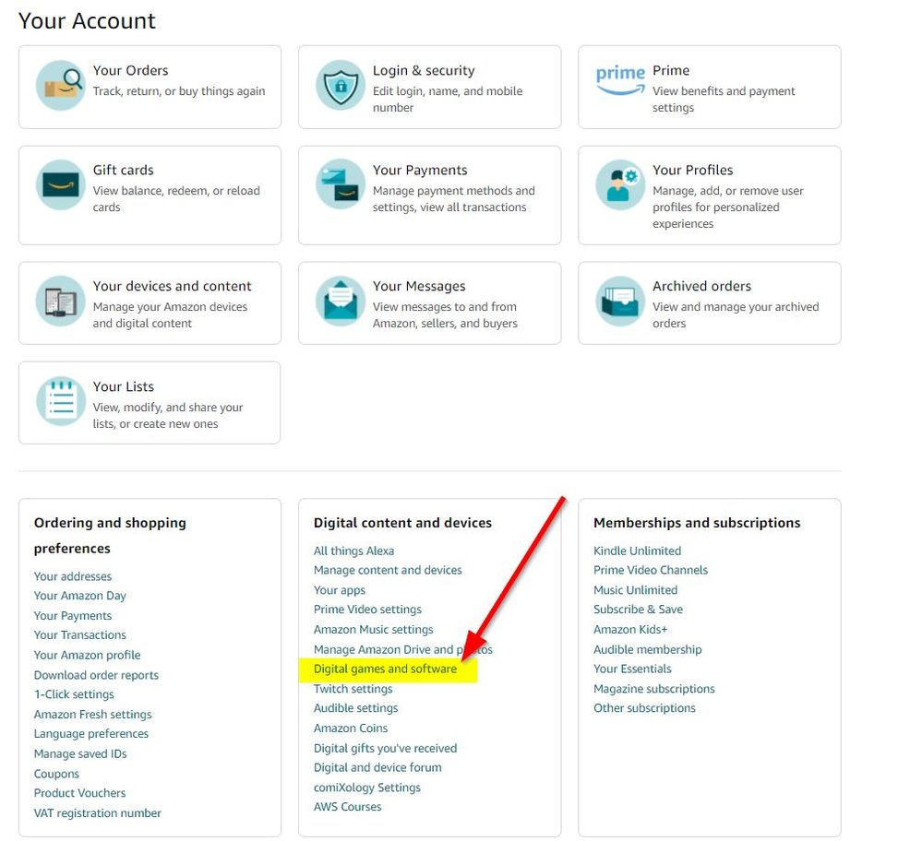Open Product Vouchers
The width and height of the screenshot is (922, 841).
coord(80,793)
